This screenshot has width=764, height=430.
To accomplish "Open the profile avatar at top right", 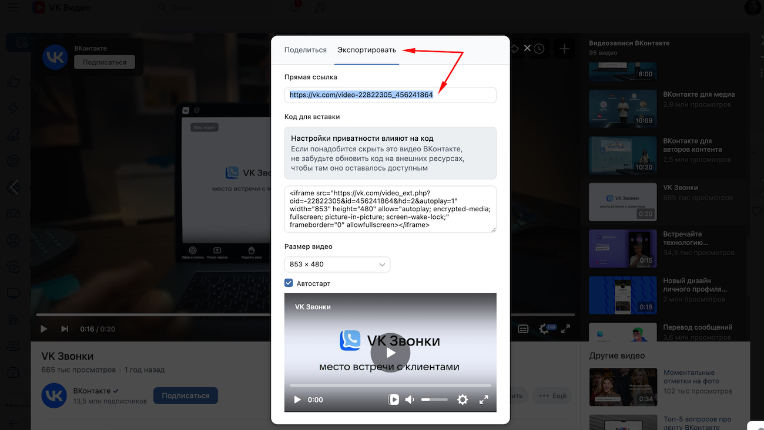I will [752, 8].
